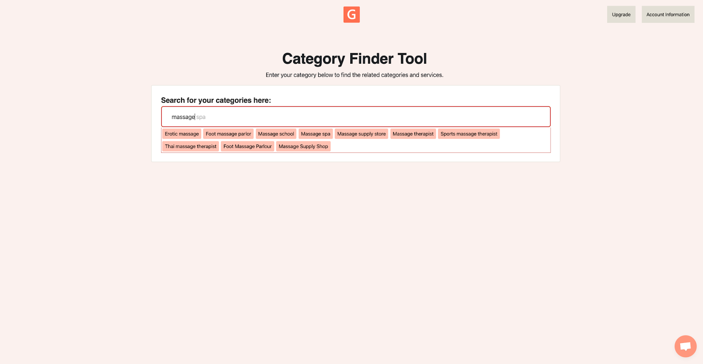
Task: Select the Erotic massage category tag
Action: [181, 133]
